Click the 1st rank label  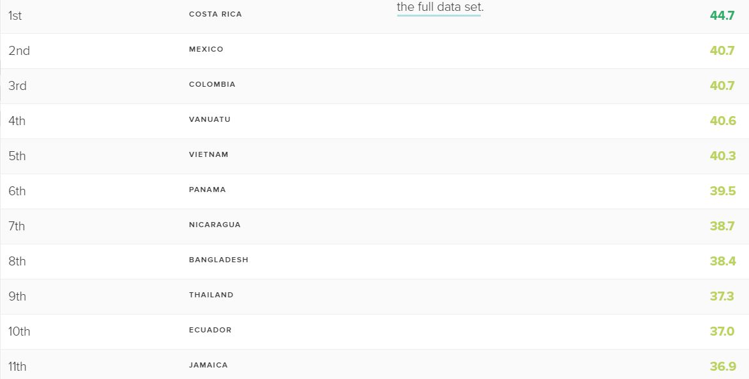[x=15, y=15]
